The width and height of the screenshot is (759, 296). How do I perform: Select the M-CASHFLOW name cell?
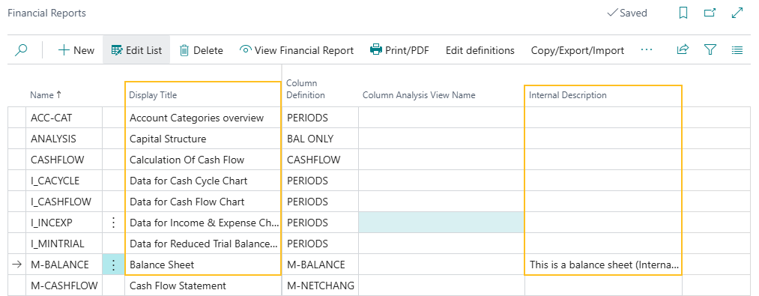pos(64,286)
